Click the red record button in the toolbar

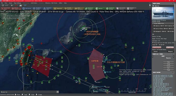[16, 5]
